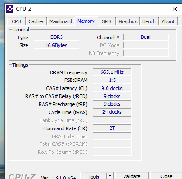
Task: Click the memory Type field showing DDR3
Action: coord(56,37)
